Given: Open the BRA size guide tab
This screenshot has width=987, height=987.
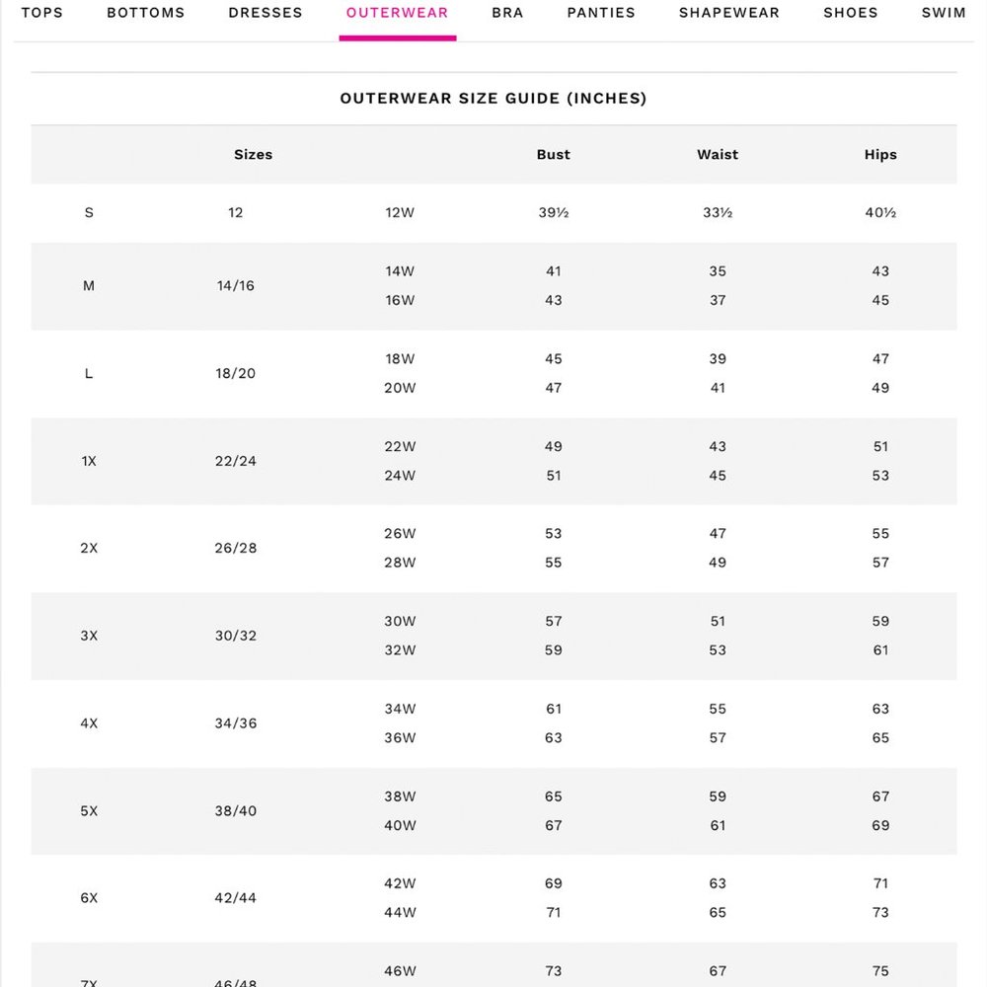Looking at the screenshot, I should pos(507,13).
